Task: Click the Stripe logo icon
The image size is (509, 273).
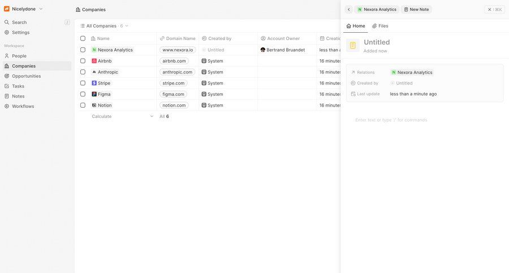Action: coord(94,83)
